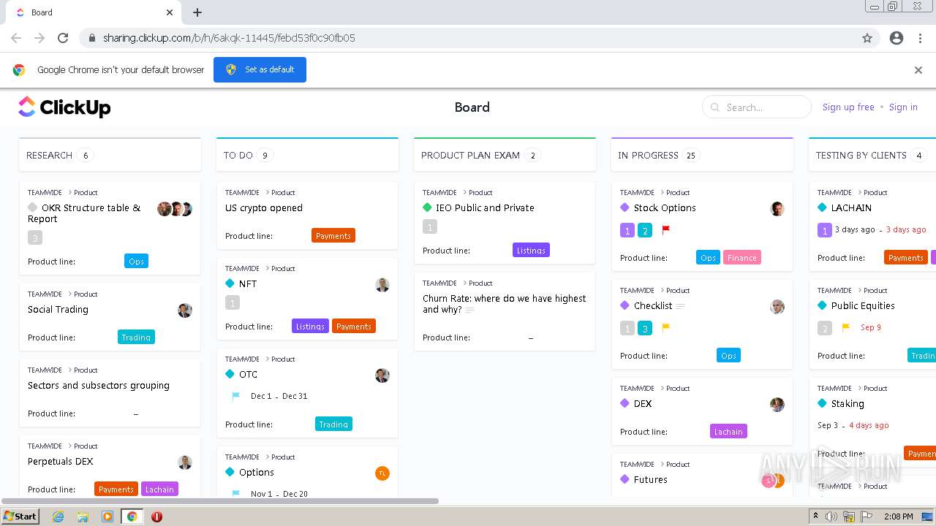The image size is (936, 526).
Task: Click the light blue flag on OTC card
Action: 235,396
